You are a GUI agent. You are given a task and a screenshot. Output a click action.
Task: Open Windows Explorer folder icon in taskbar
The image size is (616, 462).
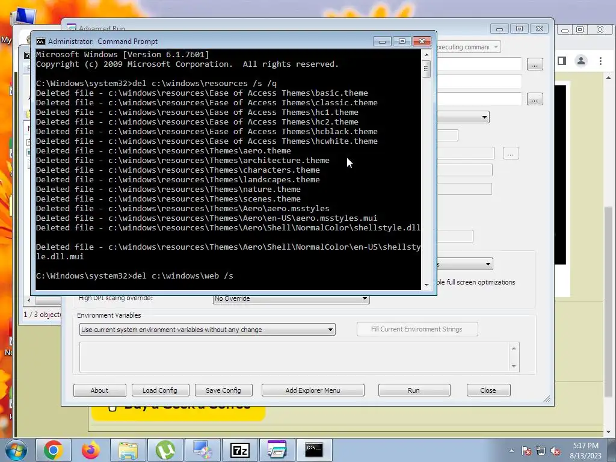tap(128, 450)
